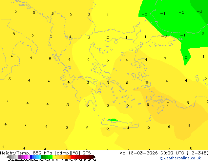
Task: Click the '[°C]' unit label
Action: 76,153
